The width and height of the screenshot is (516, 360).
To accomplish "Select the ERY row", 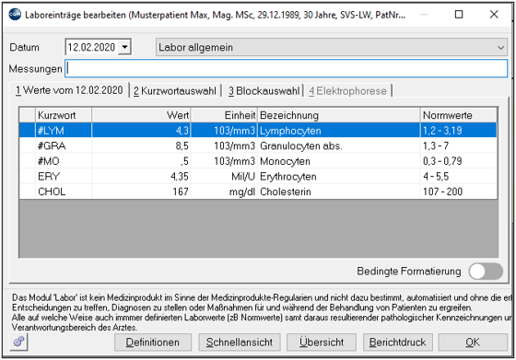I will (258, 176).
